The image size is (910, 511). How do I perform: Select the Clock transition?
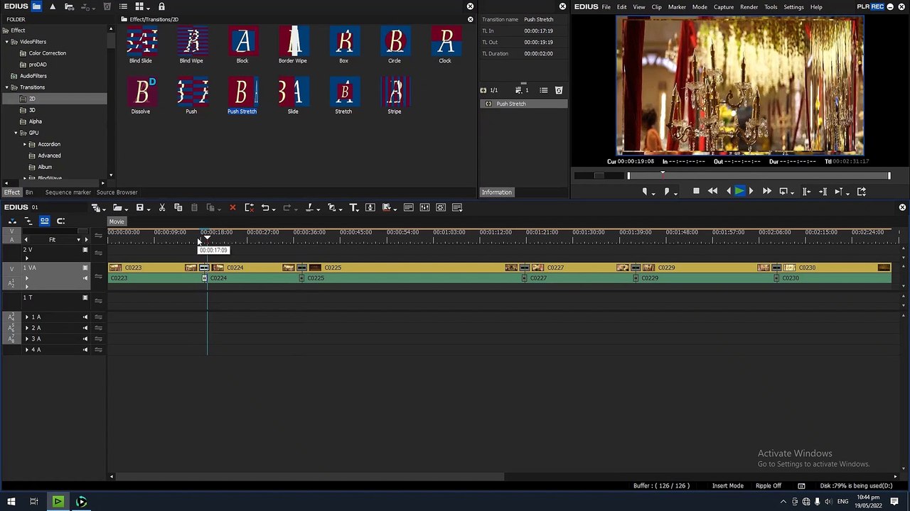(445, 45)
